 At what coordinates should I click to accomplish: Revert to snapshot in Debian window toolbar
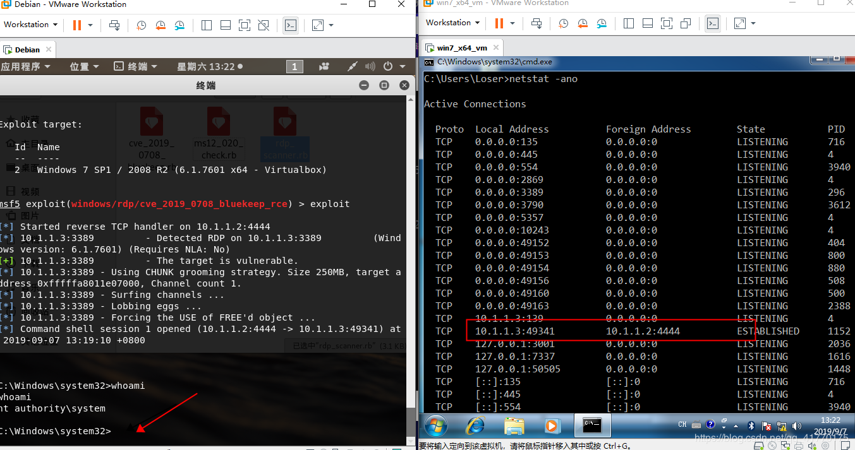click(x=161, y=25)
